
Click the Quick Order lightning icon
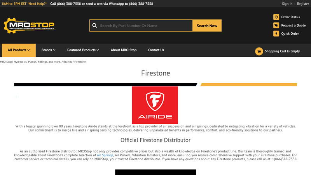click(x=276, y=33)
